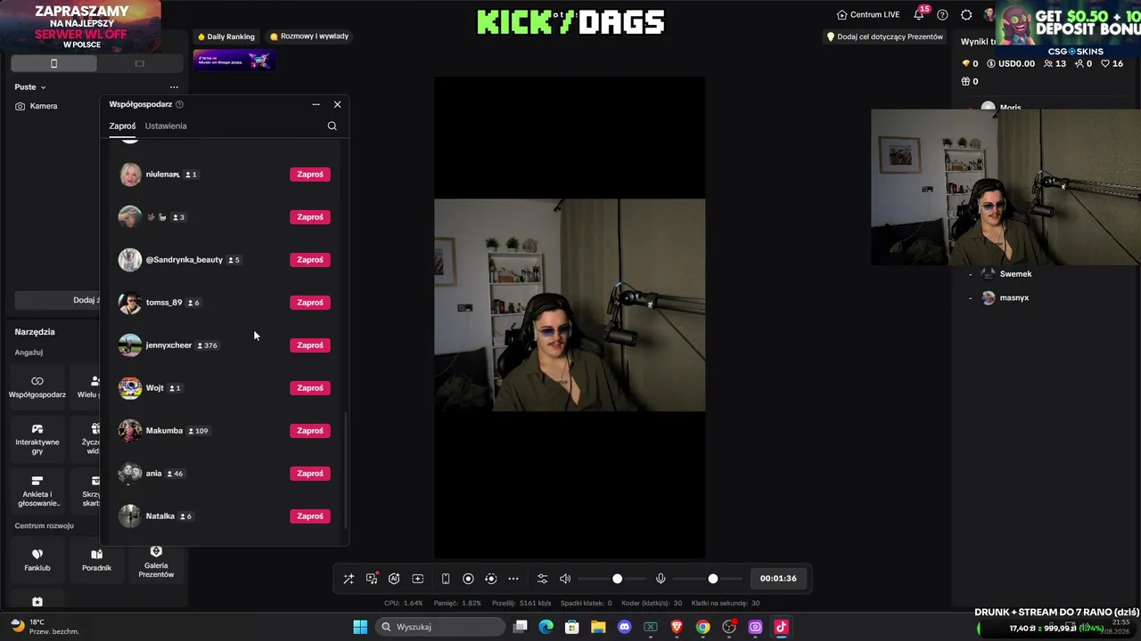
Task: Invite tomss_89 as co-host
Action: coord(310,303)
